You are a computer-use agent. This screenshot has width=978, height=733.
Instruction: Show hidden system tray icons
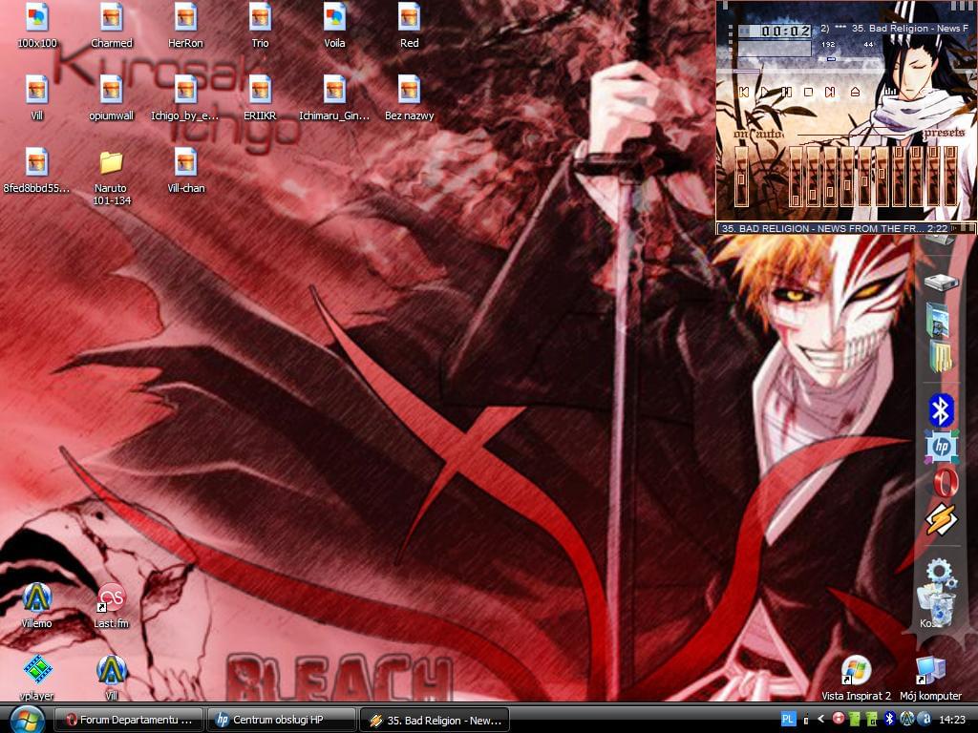tap(820, 720)
